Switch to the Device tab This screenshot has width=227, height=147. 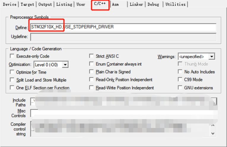[x=9, y=4]
